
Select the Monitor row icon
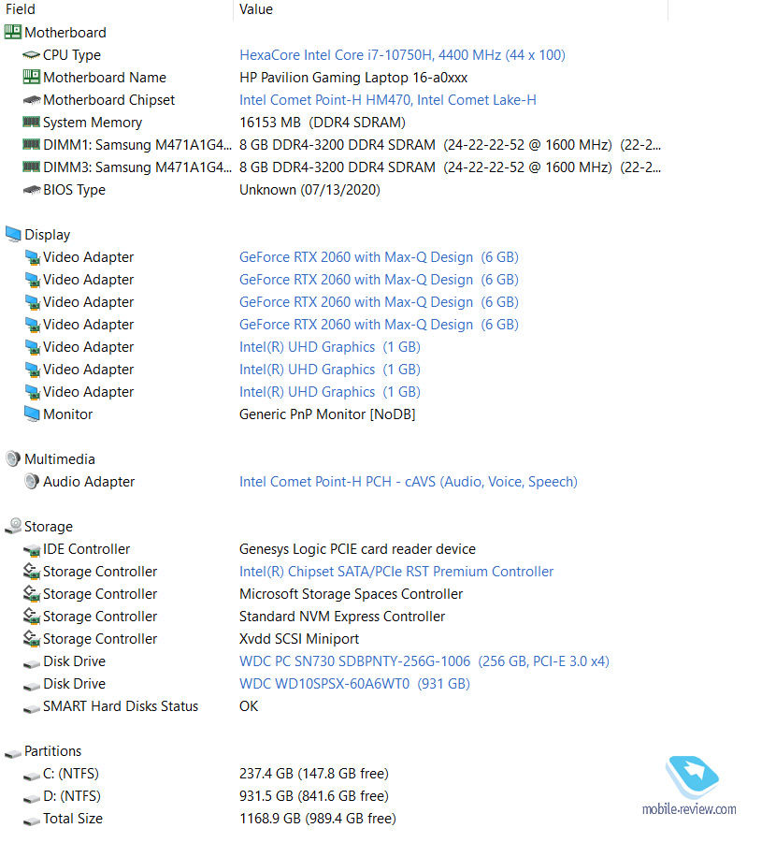(32, 414)
